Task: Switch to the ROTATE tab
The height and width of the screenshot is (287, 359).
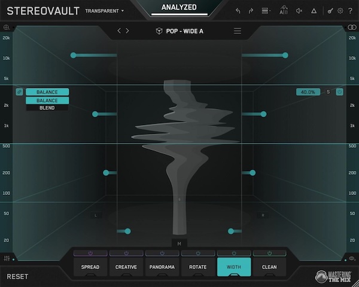Action: tap(198, 267)
